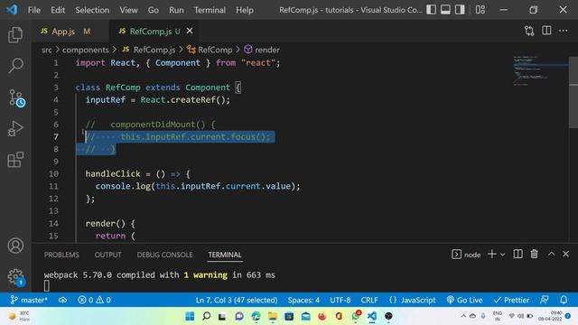578x325 pixels.
Task: Close the terminal panel
Action: 565,254
